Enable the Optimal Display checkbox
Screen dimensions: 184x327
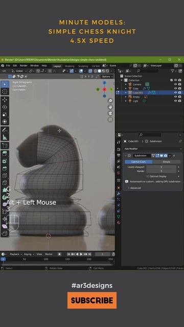[x=148, y=176]
